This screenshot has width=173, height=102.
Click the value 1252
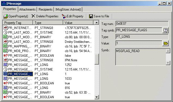(x=68, y=65)
